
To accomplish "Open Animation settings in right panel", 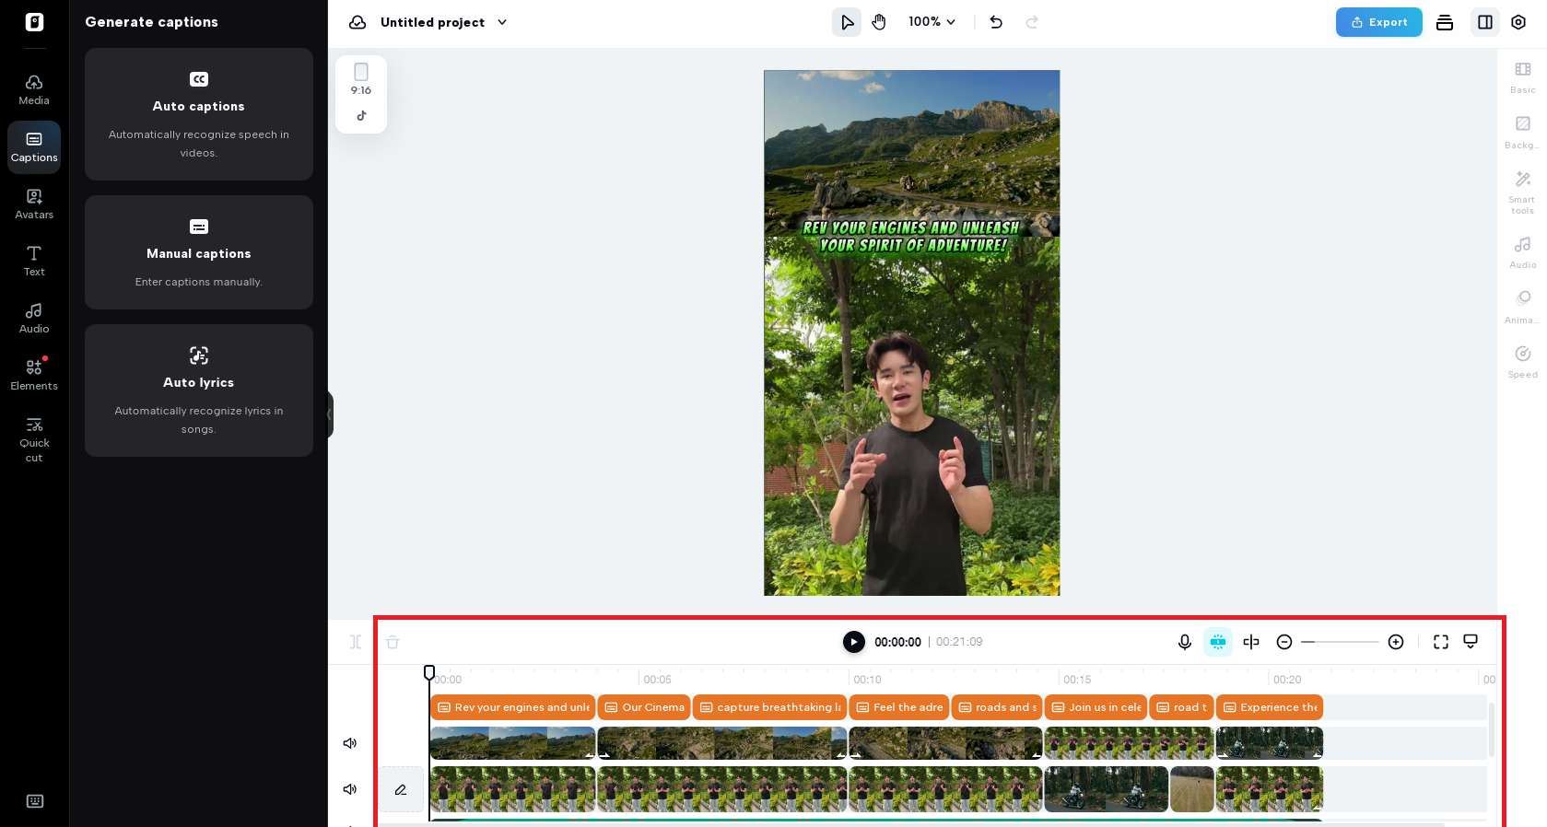I will (1522, 307).
